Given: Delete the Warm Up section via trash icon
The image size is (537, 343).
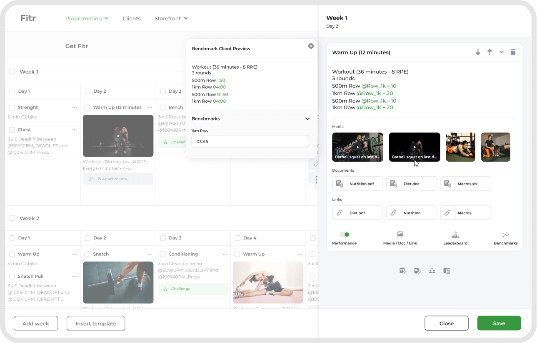Looking at the screenshot, I should (x=513, y=52).
